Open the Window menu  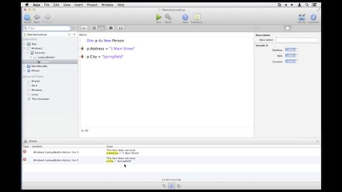[x=107, y=5]
